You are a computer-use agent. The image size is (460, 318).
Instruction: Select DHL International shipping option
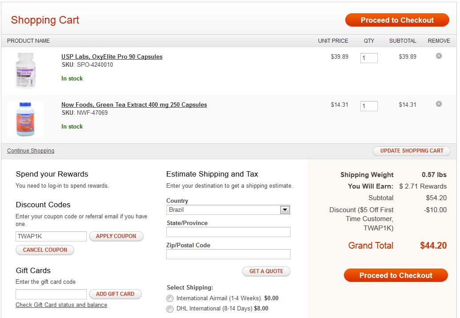point(170,309)
